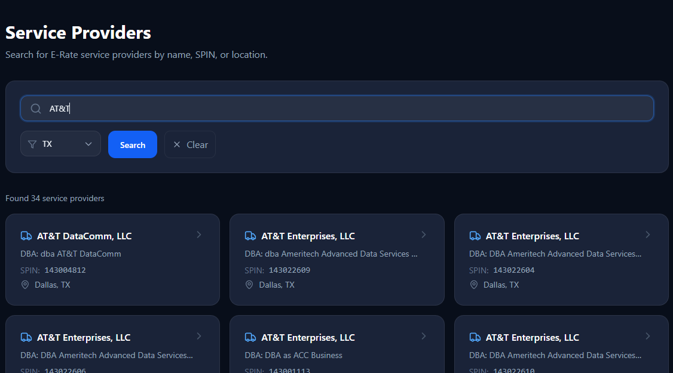The width and height of the screenshot is (673, 373).
Task: Click the truck icon on SPIN 143022604 card
Action: pos(475,236)
